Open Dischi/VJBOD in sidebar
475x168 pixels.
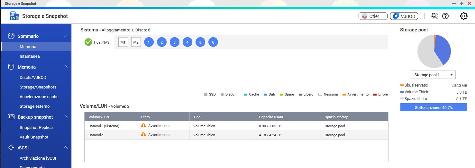[33, 77]
